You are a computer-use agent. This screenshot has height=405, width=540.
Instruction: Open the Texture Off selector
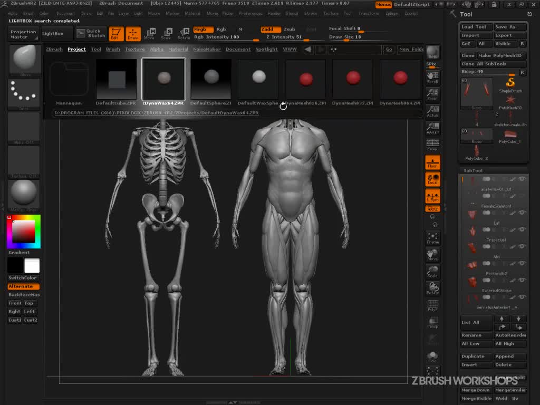coord(24,162)
